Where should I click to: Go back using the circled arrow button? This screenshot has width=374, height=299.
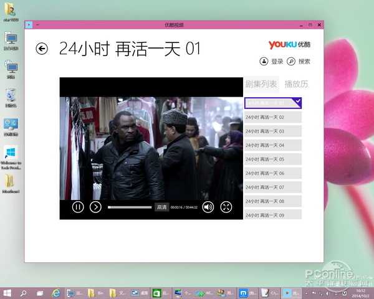pyautogui.click(x=42, y=49)
